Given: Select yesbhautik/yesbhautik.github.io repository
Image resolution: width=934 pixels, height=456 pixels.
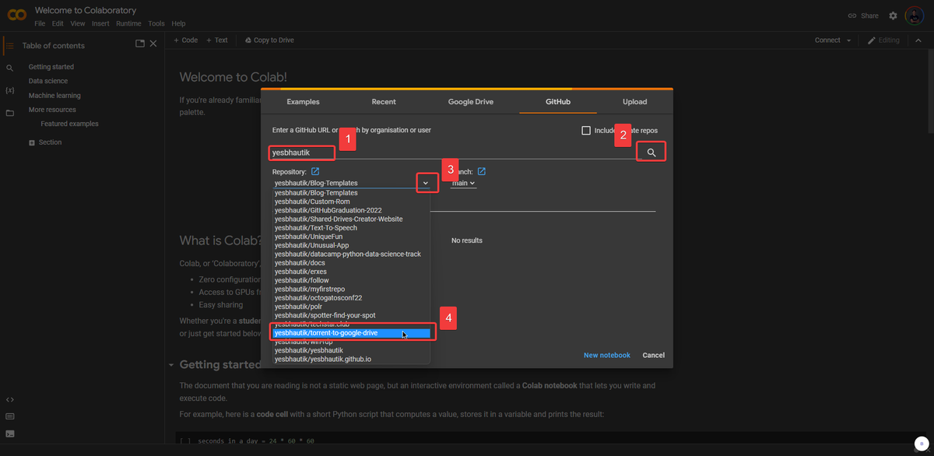Looking at the screenshot, I should tap(352, 360).
